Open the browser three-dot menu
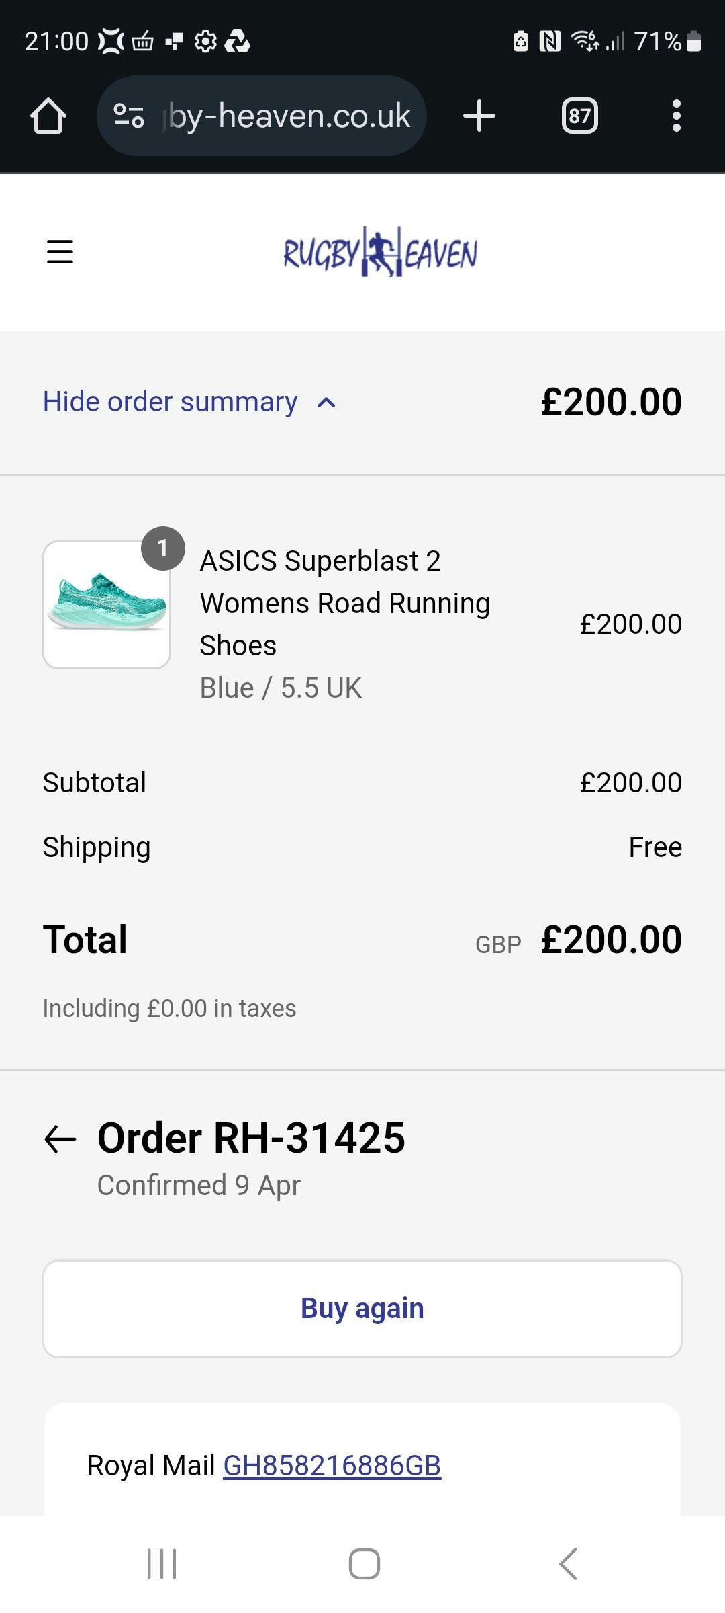Screen dimensions: 725x1613 coord(676,116)
